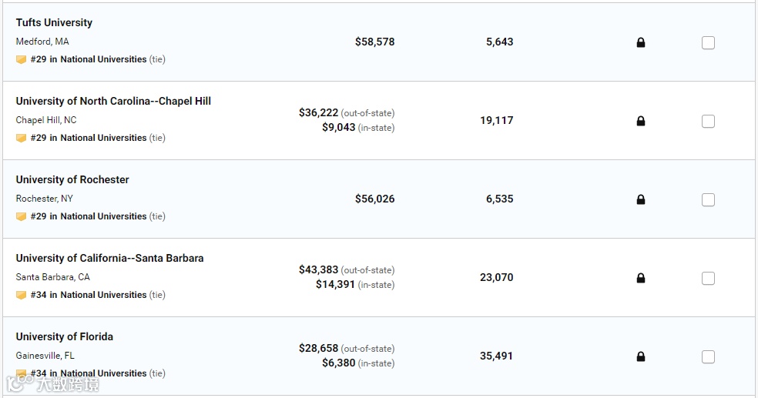Go to the University of Rochester page

pos(72,179)
